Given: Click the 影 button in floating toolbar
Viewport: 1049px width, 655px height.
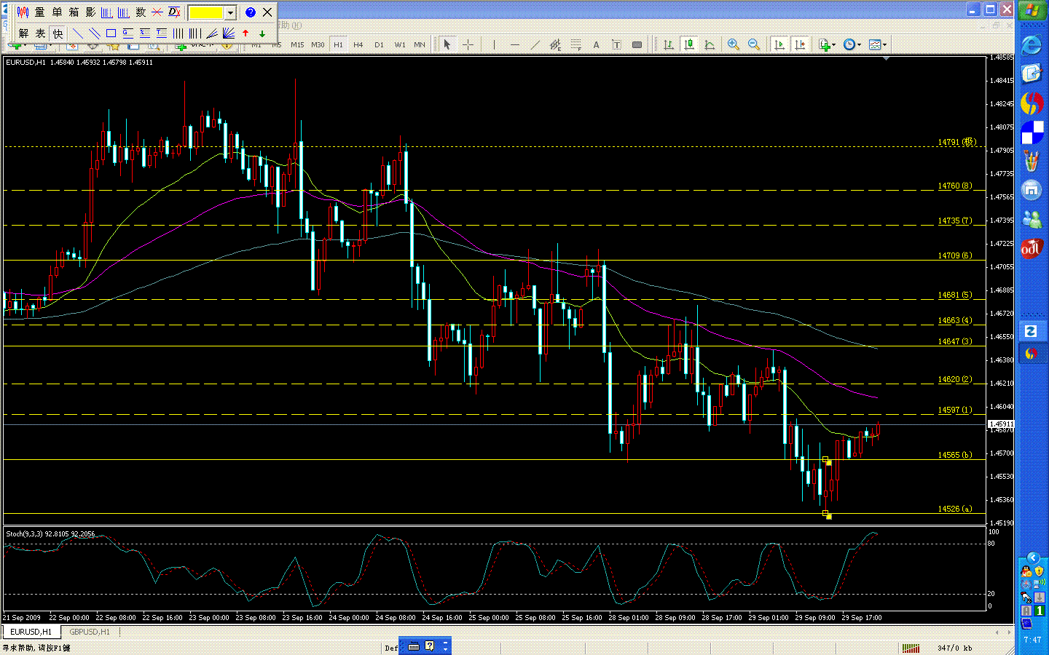Looking at the screenshot, I should coord(90,12).
